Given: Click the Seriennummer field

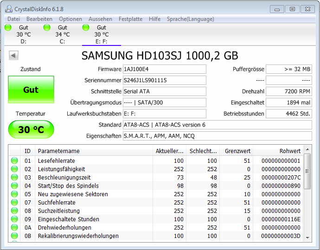Looking at the screenshot, I should [x=165, y=80].
